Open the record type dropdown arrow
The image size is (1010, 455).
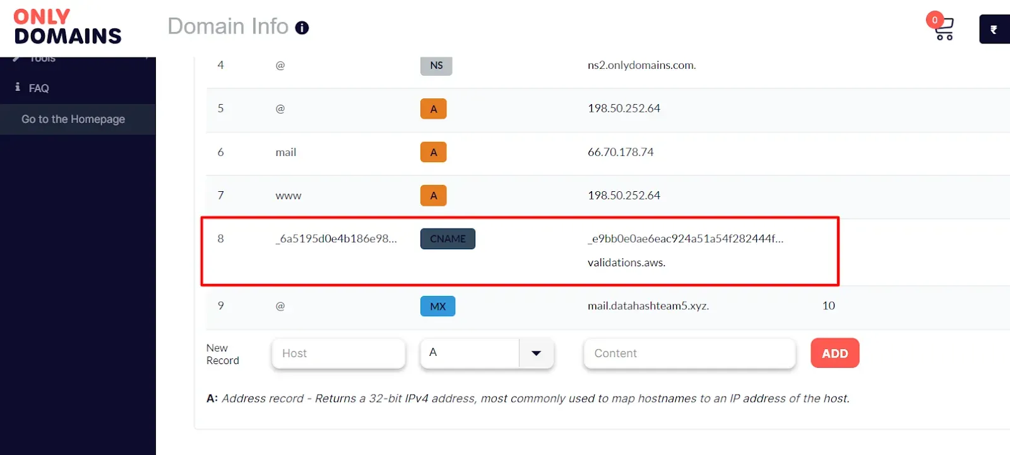coord(537,353)
